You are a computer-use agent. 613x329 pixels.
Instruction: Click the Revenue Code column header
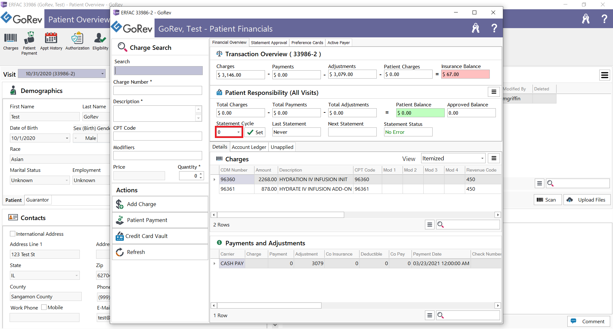click(482, 170)
